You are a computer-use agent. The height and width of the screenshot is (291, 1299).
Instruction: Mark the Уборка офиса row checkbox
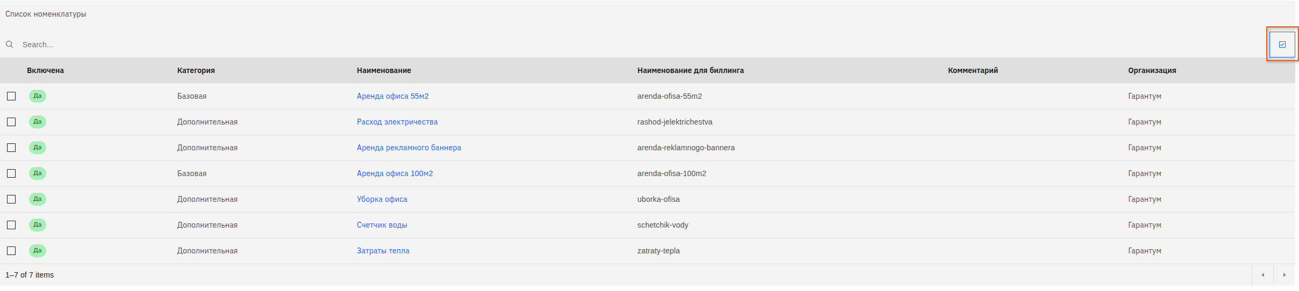(x=11, y=199)
